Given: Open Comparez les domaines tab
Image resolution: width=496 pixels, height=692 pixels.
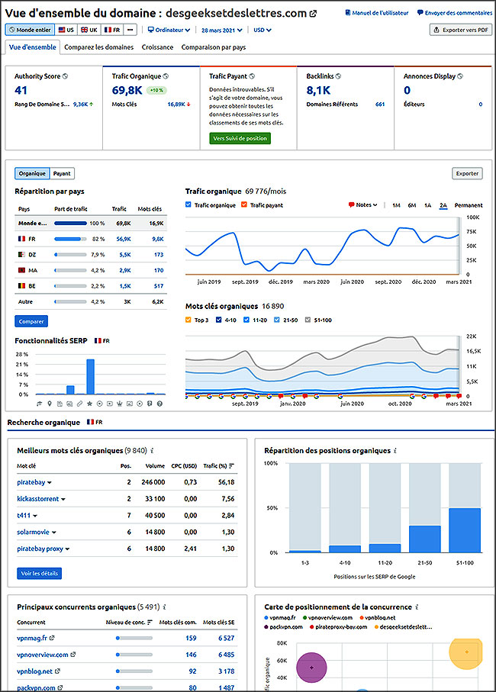Looking at the screenshot, I should click(99, 47).
